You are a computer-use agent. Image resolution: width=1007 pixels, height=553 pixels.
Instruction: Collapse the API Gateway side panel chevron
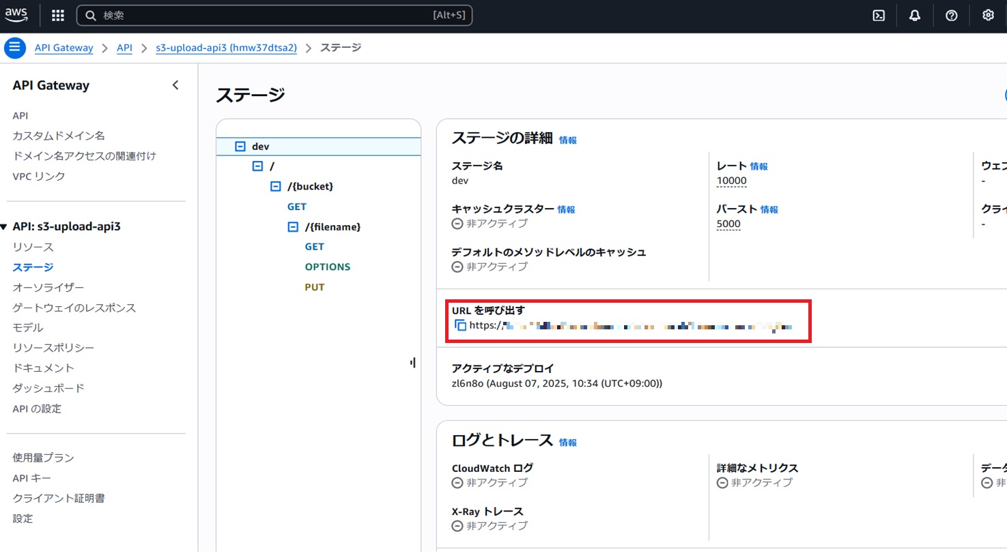(x=175, y=85)
